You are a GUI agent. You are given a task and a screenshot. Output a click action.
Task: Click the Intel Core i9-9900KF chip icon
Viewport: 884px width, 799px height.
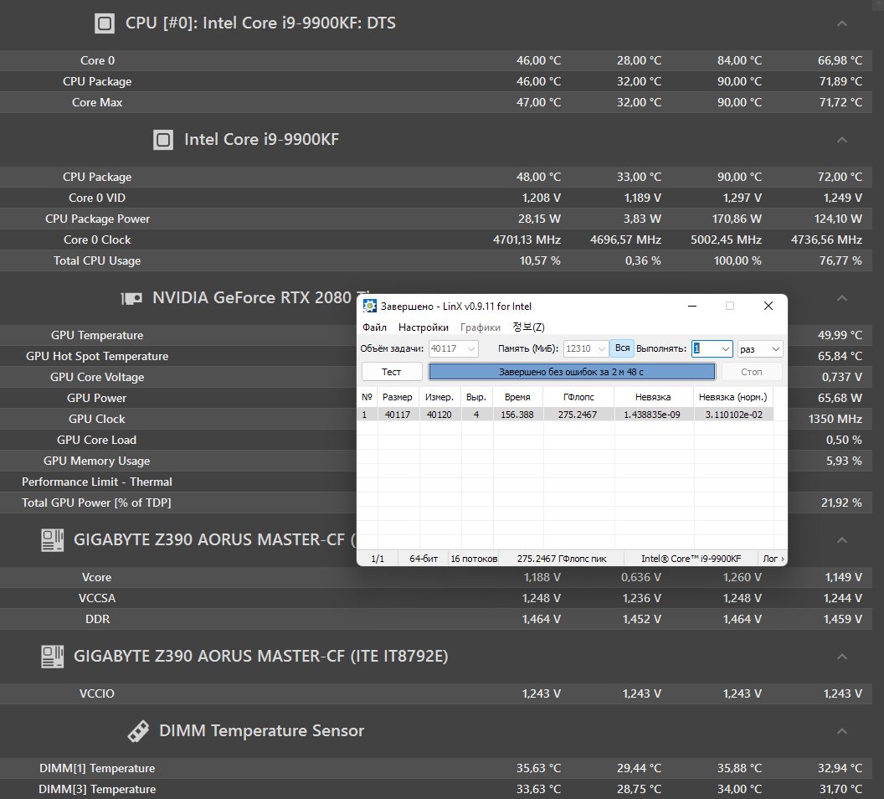(x=163, y=140)
